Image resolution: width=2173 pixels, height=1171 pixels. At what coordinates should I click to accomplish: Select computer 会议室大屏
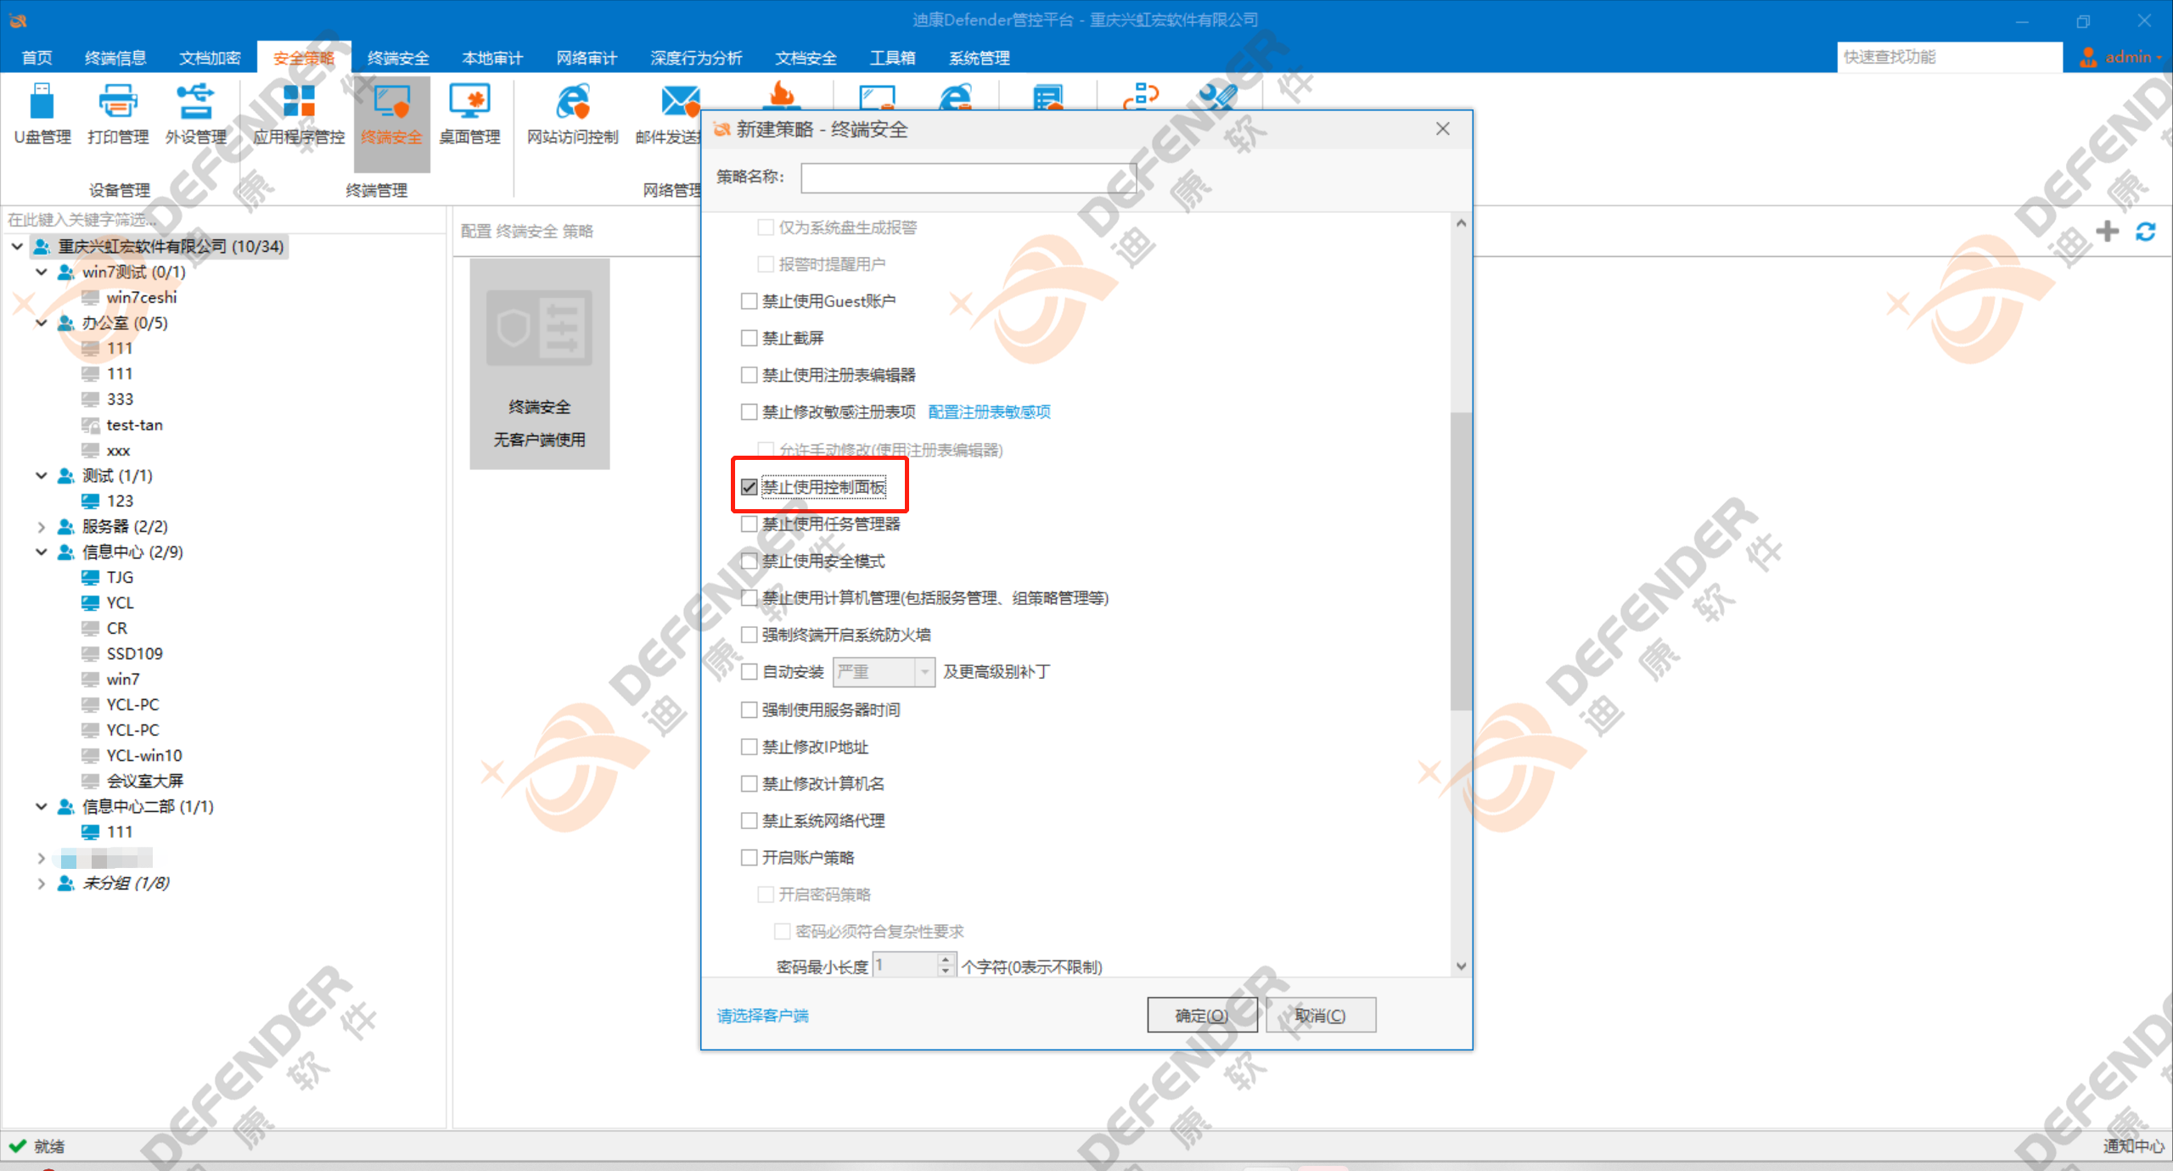tap(144, 781)
